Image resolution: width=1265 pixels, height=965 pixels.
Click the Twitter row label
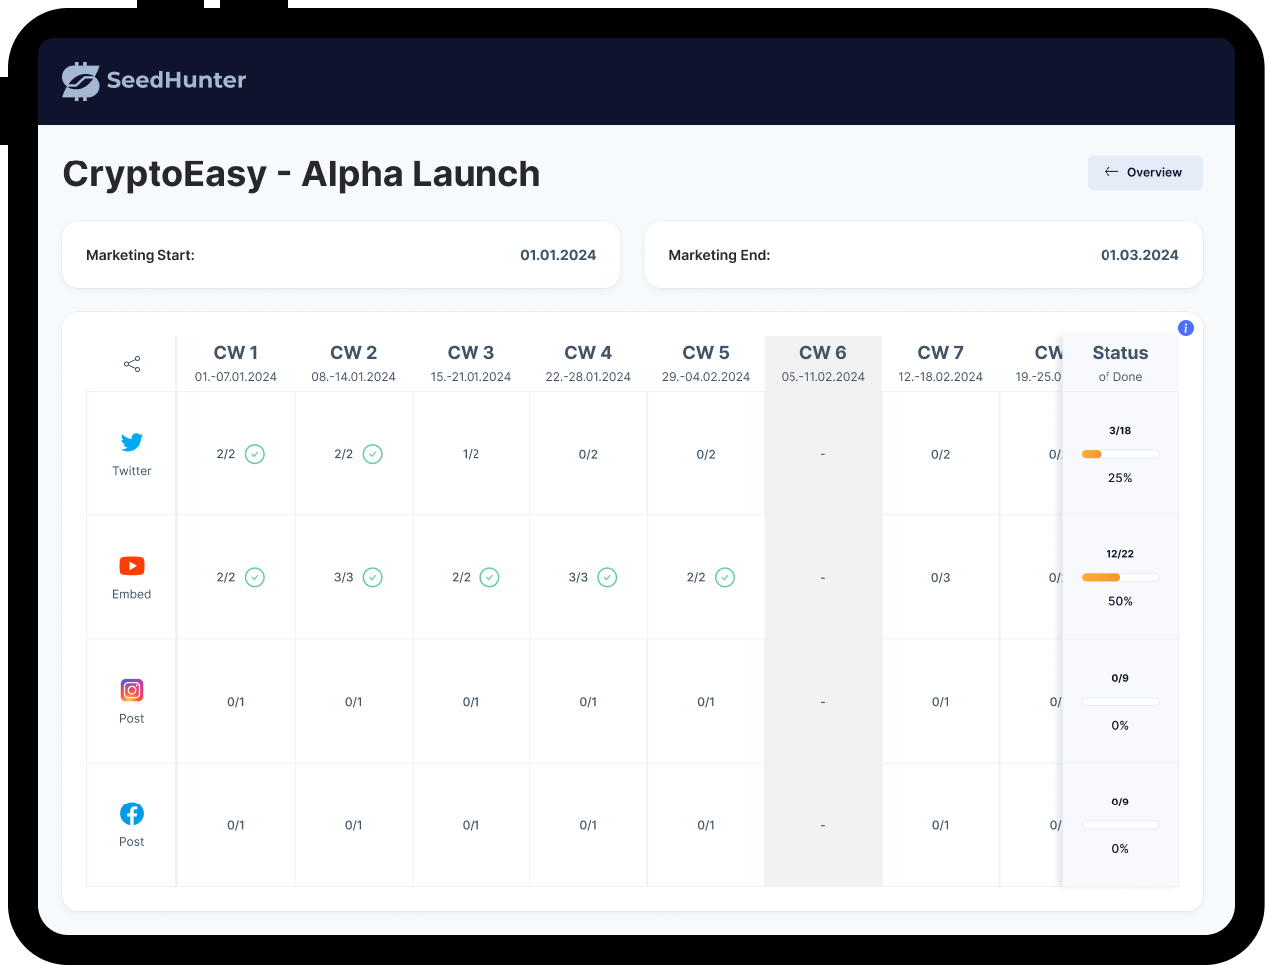coord(132,471)
